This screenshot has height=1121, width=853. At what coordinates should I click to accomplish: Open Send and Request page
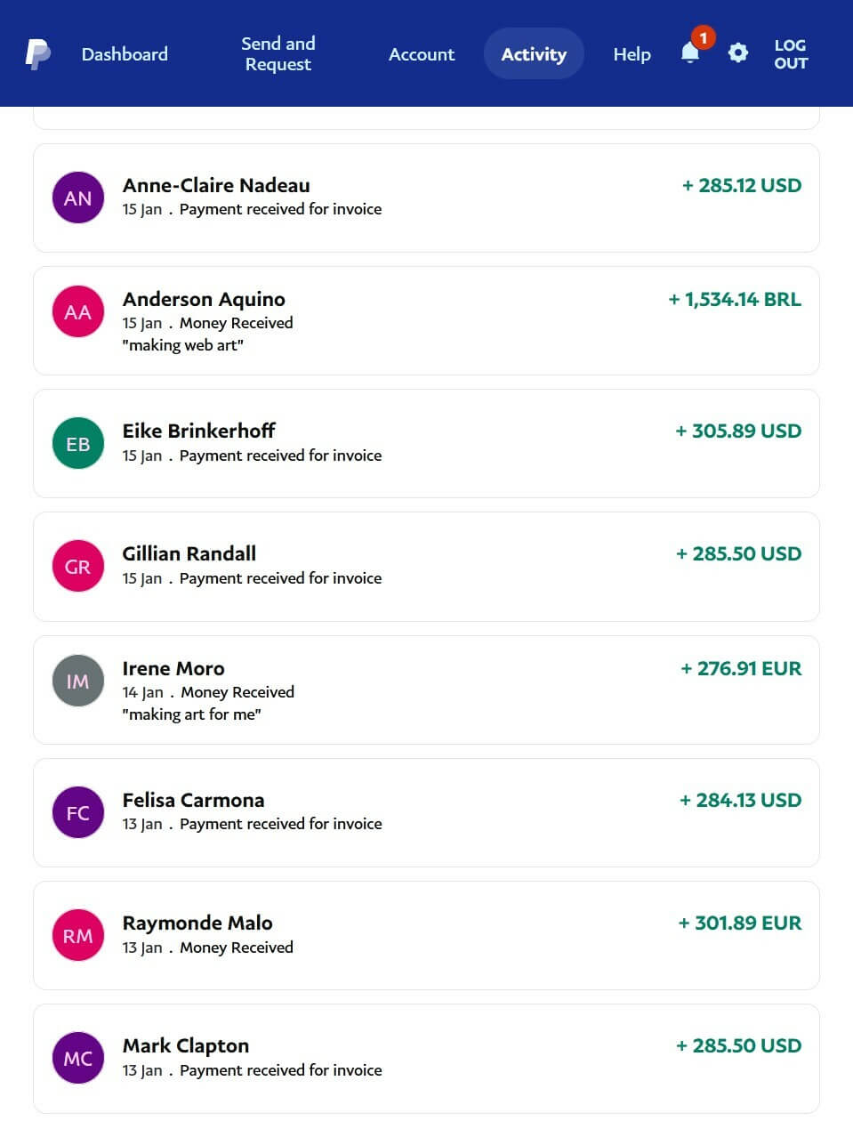coord(278,54)
